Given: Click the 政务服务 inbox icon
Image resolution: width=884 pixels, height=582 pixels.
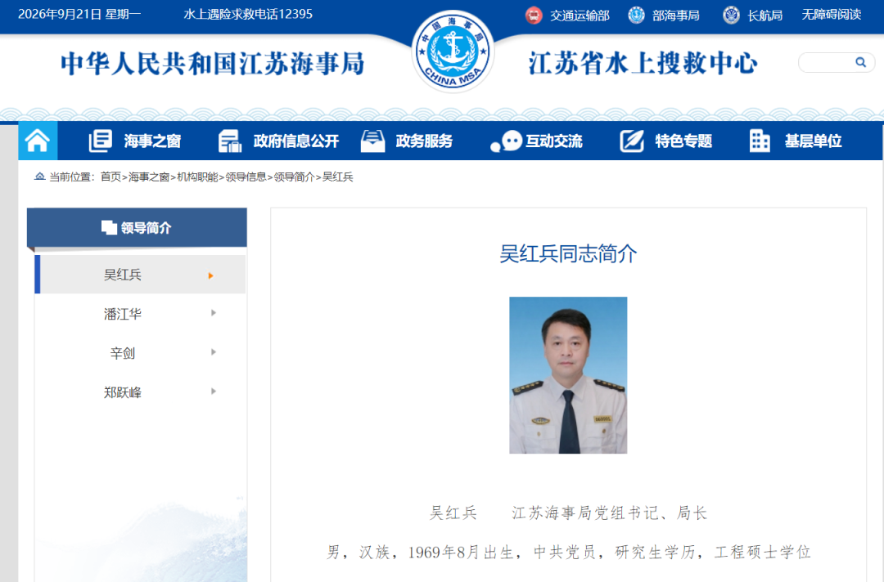Looking at the screenshot, I should [x=372, y=141].
